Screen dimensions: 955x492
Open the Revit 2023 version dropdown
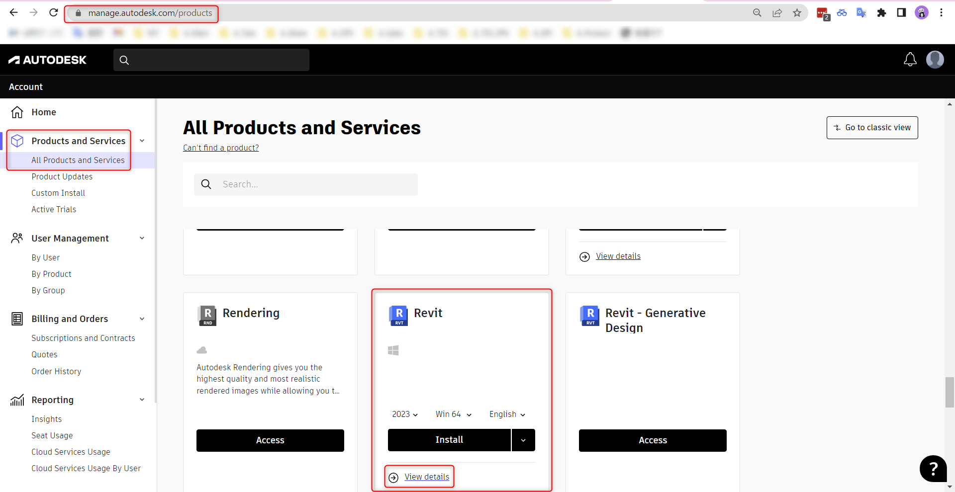[405, 414]
